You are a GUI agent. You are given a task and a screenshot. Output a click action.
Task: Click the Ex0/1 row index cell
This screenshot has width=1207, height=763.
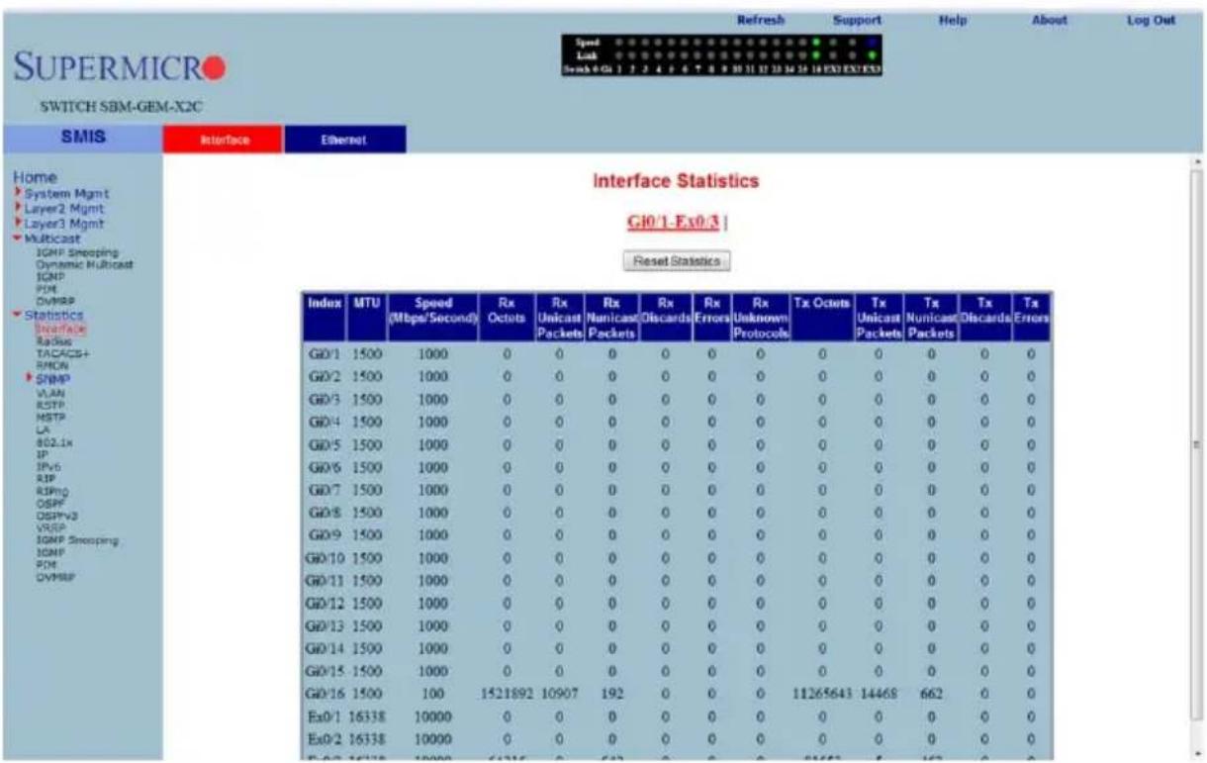pos(323,715)
